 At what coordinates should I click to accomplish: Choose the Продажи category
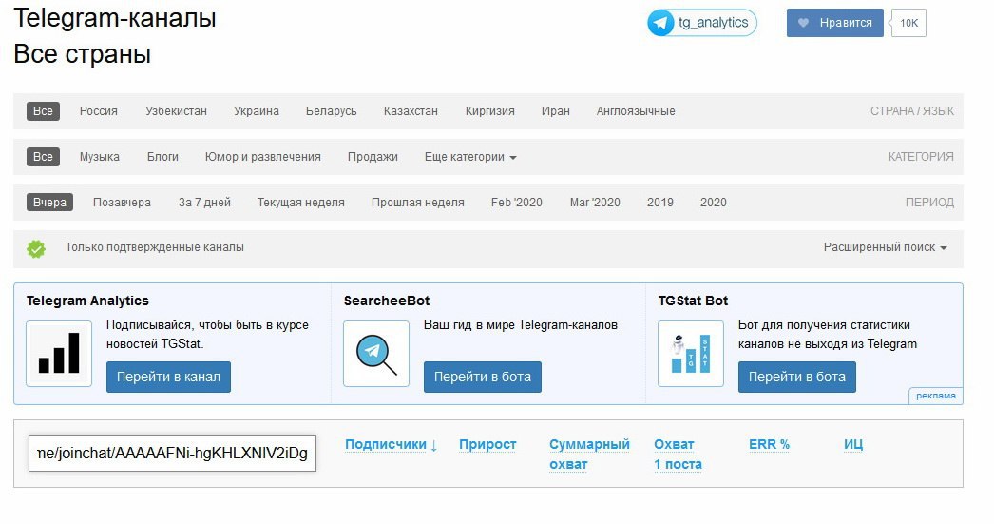[x=373, y=157]
